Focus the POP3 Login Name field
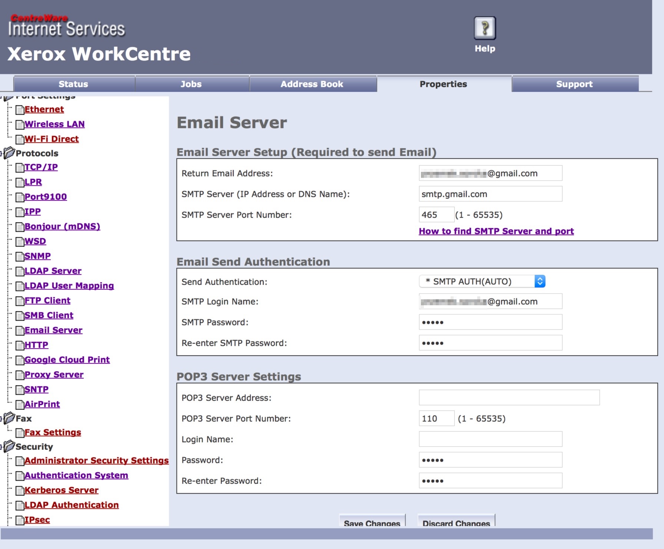Screen dimensions: 664x549 pos(491,439)
